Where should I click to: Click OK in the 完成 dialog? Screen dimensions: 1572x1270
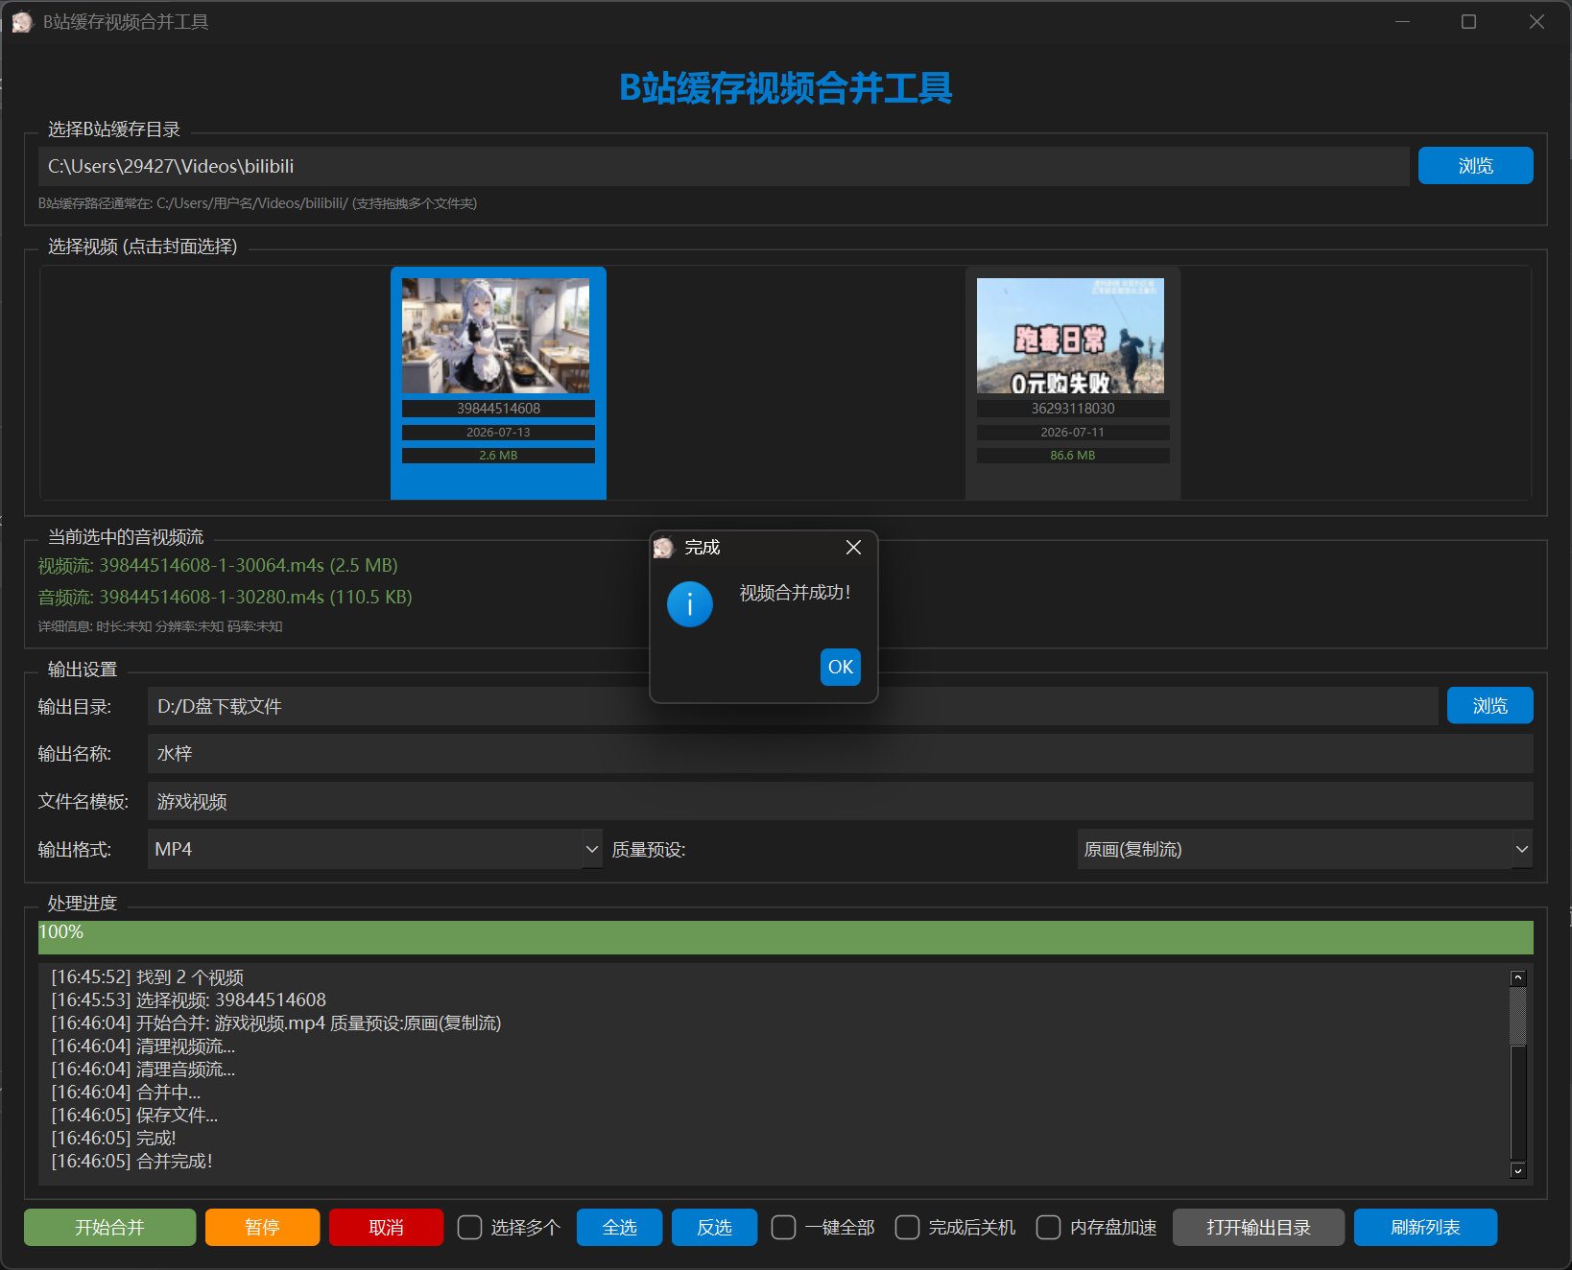(x=840, y=667)
